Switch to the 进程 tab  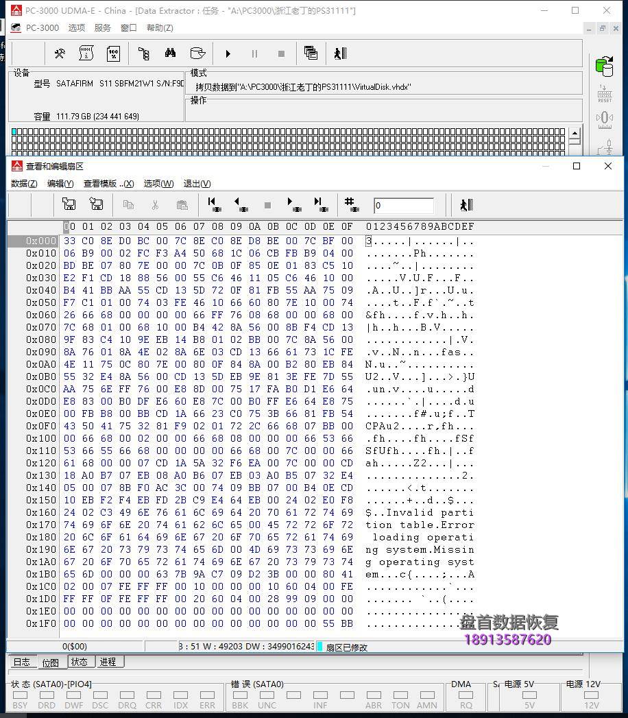coord(107,662)
